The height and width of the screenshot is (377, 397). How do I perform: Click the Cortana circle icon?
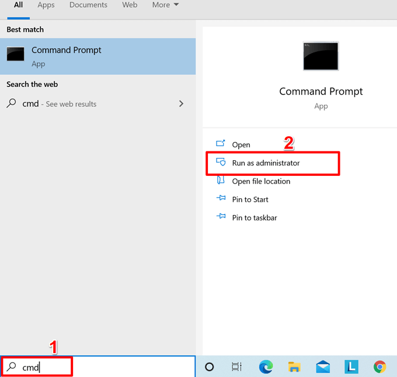click(210, 367)
